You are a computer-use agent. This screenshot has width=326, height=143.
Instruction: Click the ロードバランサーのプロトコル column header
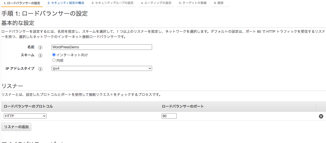(28, 106)
